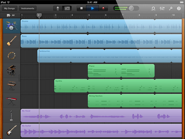Click the master volume slider knob

[132, 8]
